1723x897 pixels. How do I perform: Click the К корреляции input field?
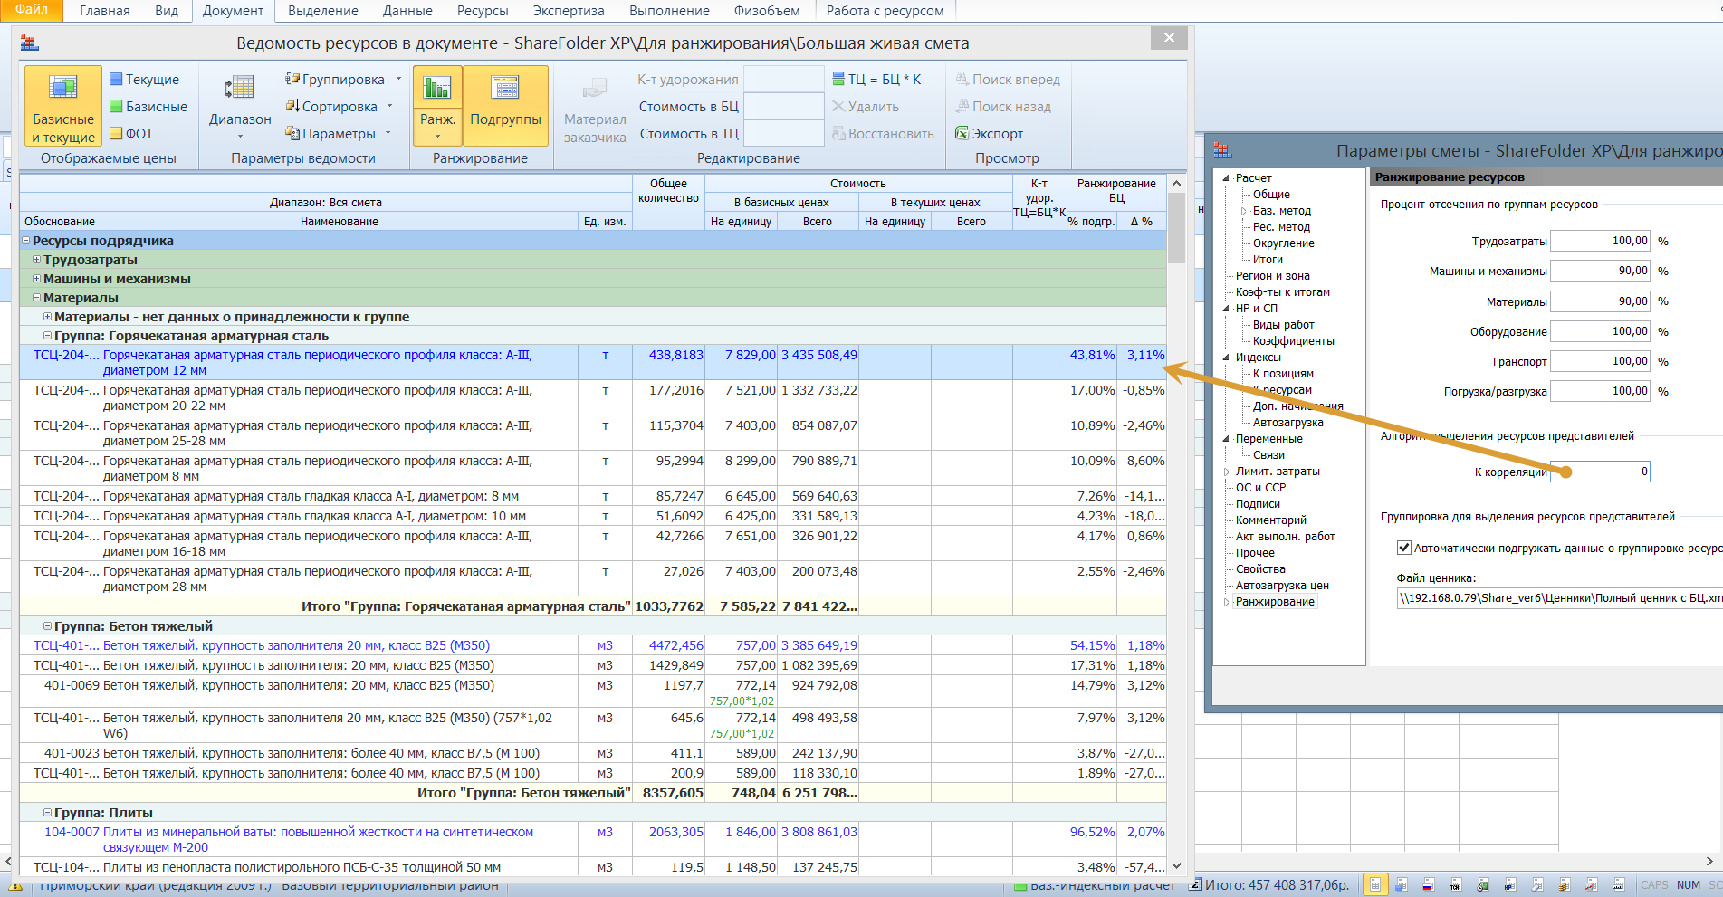pyautogui.click(x=1601, y=472)
